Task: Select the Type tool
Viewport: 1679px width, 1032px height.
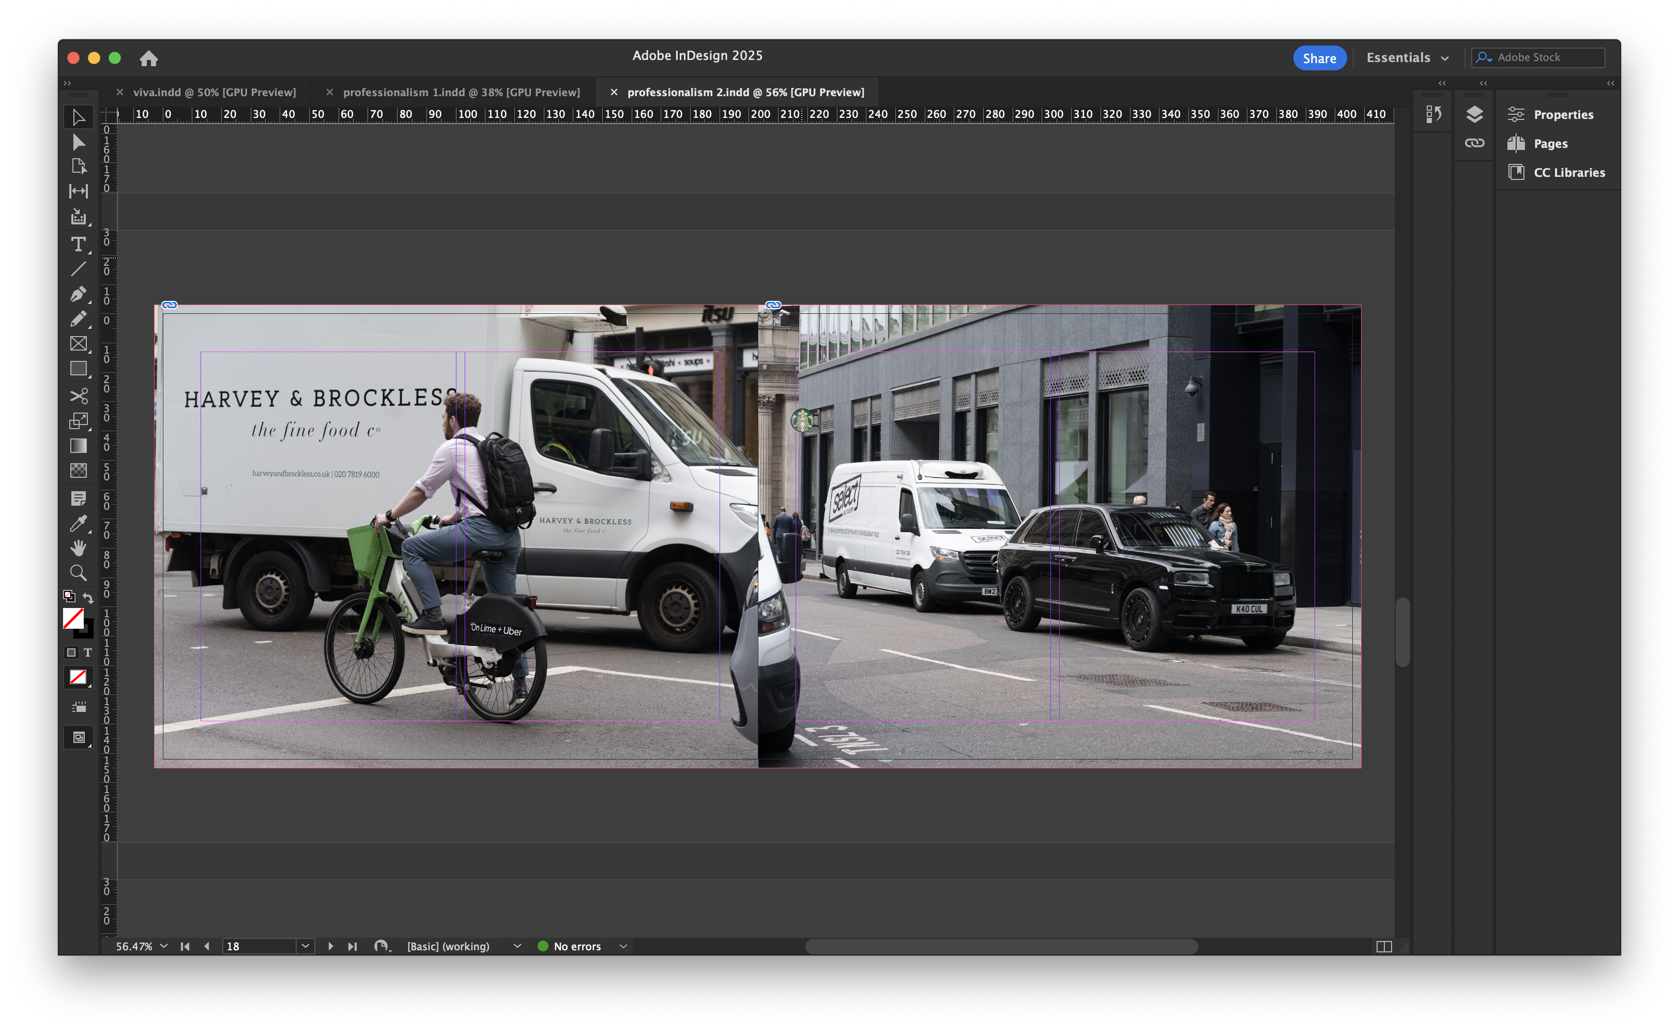Action: click(x=79, y=244)
